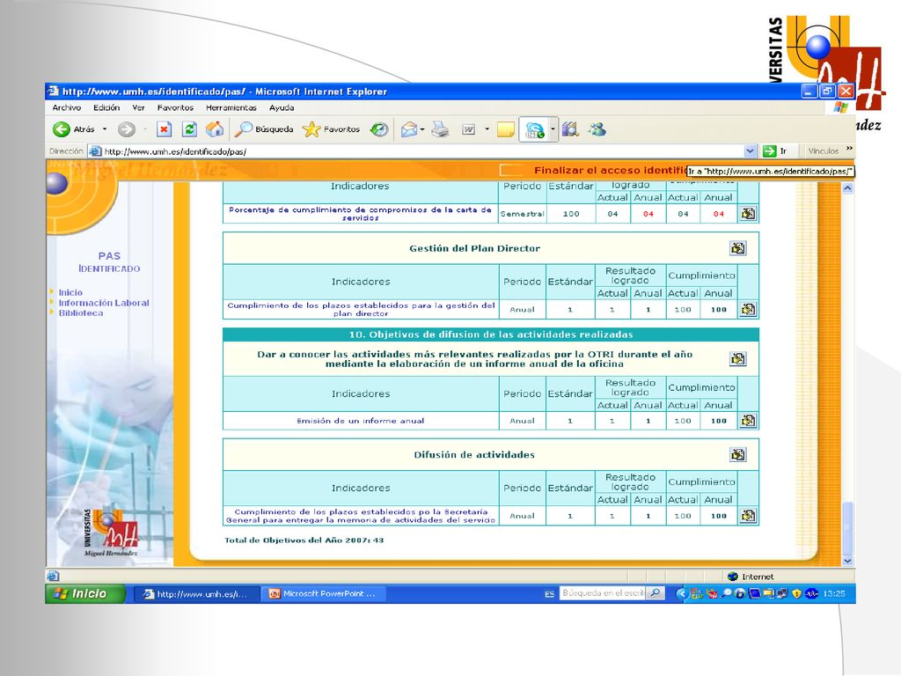Click the icon beside Difusión de actividades
The image size is (901, 676).
click(x=738, y=455)
